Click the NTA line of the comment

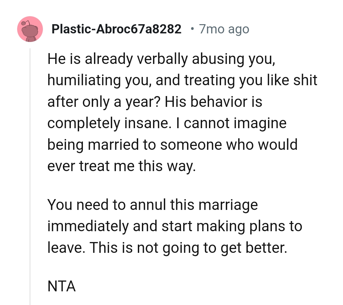click(62, 286)
